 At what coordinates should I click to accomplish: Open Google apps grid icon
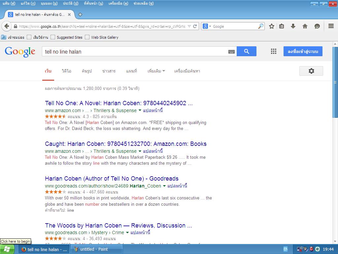tap(274, 51)
